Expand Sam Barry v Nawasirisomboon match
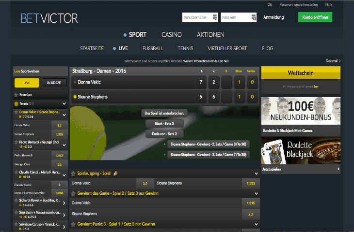354x232 pixels. [x=64, y=215]
